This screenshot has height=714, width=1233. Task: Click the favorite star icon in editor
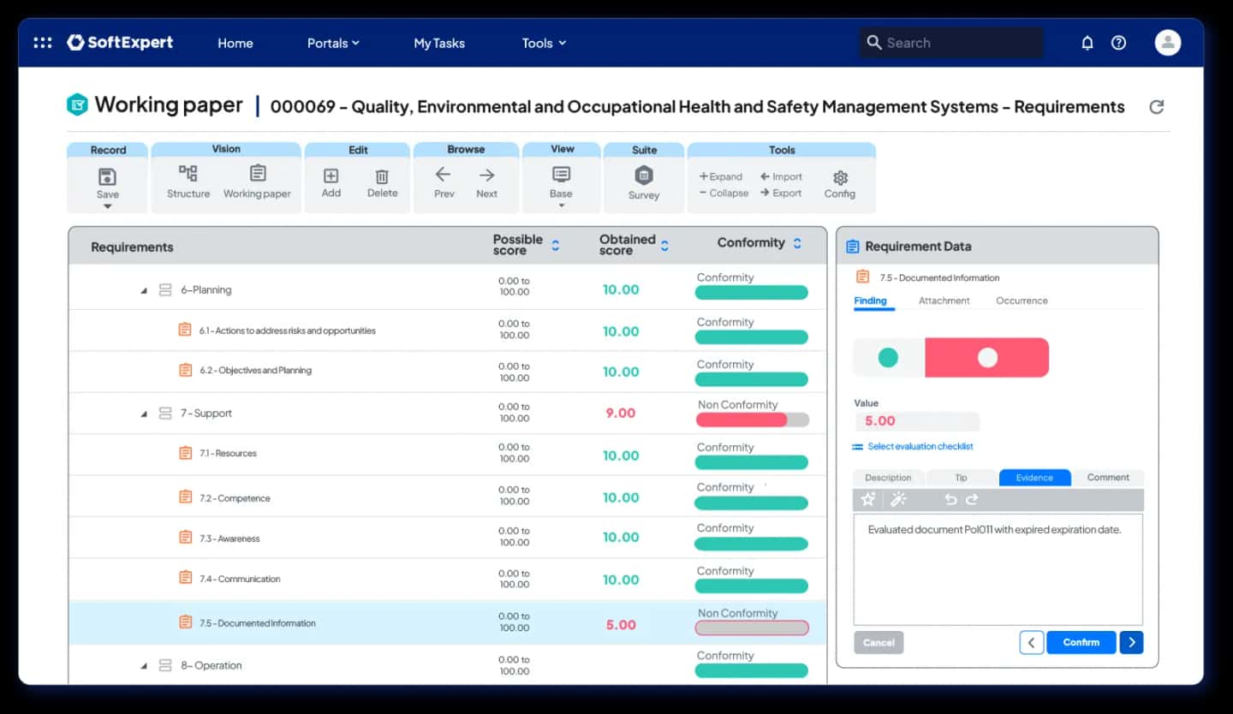[x=868, y=499]
